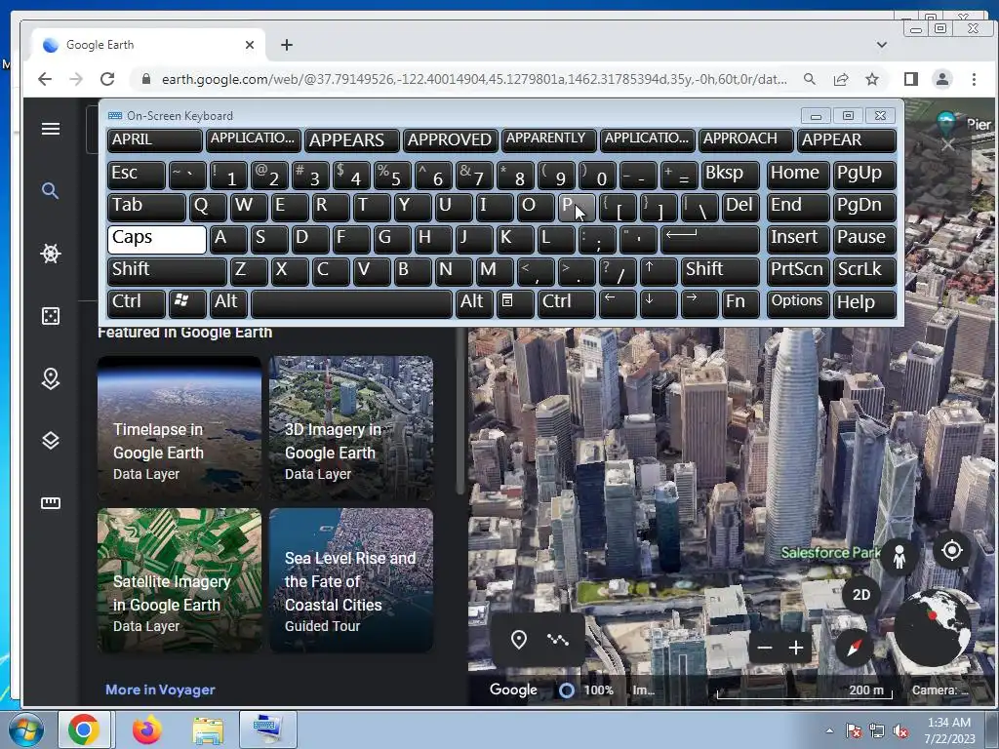Open More in Voyager link

160,690
